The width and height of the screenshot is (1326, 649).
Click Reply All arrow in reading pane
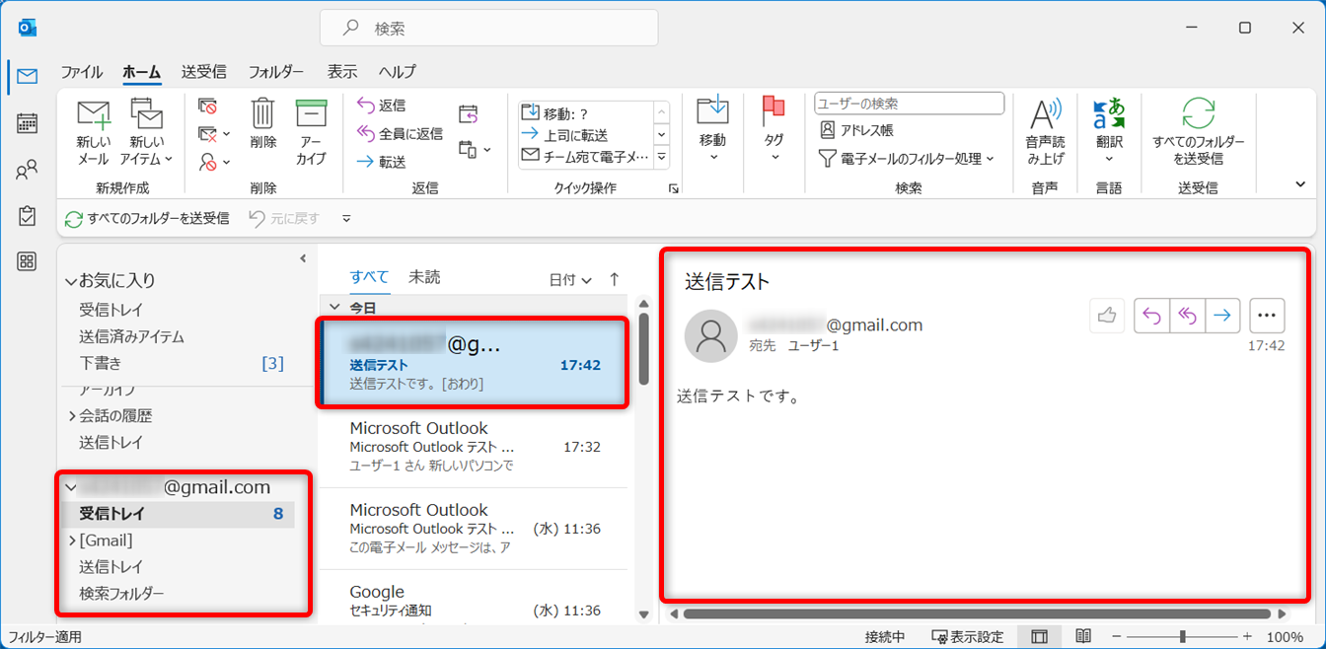[x=1187, y=316]
